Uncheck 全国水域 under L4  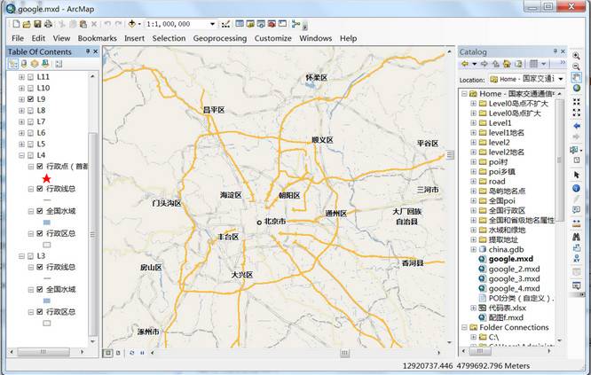40,211
